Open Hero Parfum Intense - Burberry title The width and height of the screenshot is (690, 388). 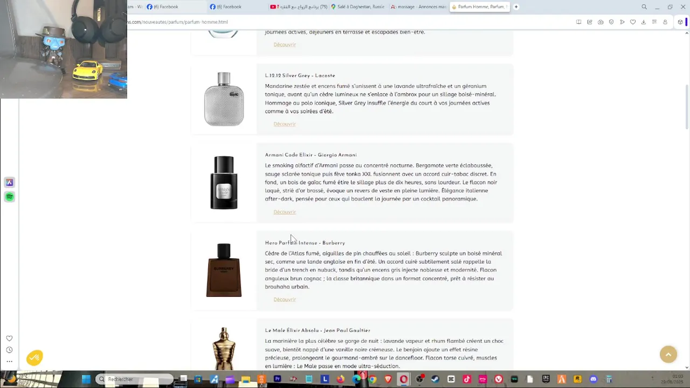click(305, 242)
